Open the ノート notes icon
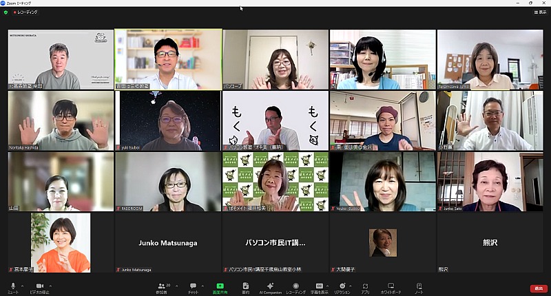Screen dimensions: 551x296 (x=419, y=286)
